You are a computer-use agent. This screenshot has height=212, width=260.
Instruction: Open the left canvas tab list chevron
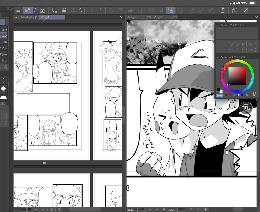(122, 17)
